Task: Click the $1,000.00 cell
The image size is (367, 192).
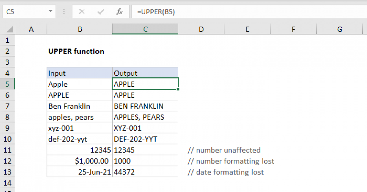Action: [x=80, y=161]
